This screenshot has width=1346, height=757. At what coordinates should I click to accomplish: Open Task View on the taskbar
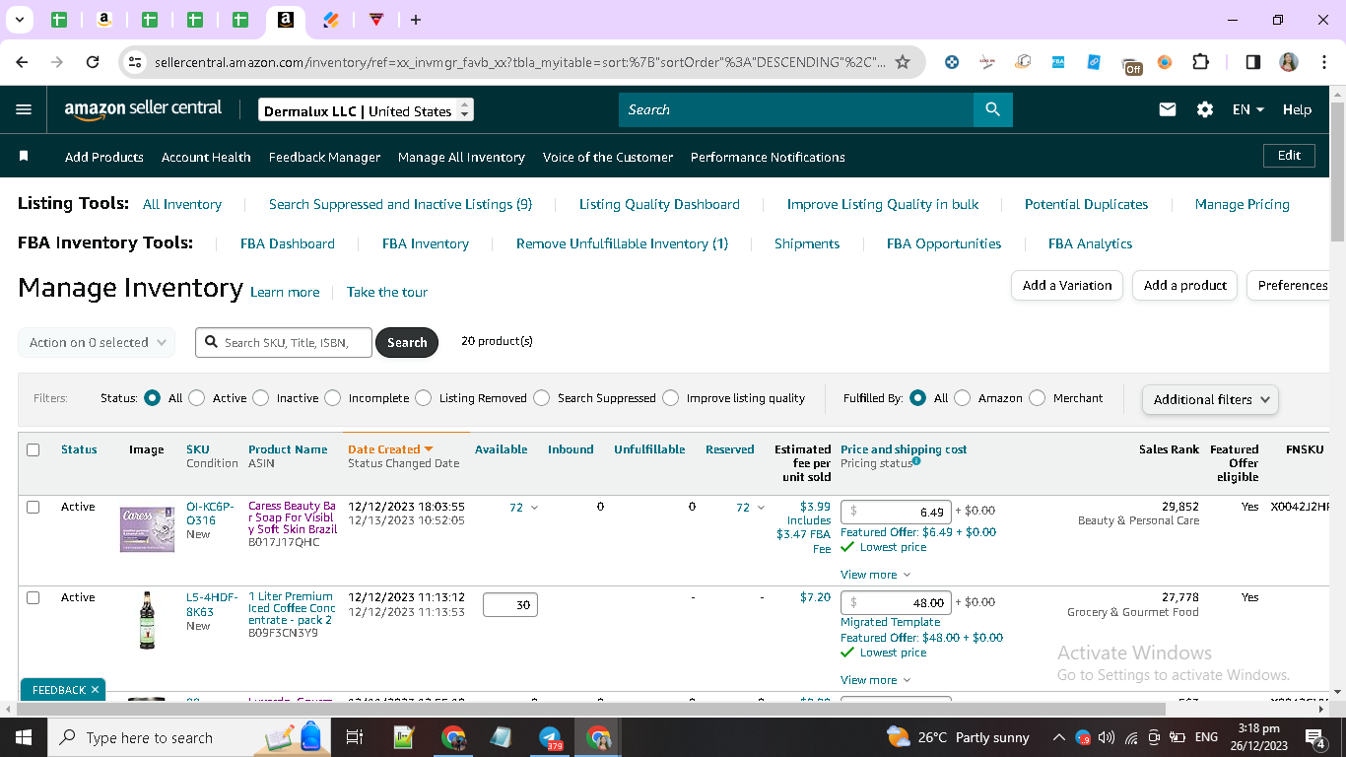[x=355, y=737]
